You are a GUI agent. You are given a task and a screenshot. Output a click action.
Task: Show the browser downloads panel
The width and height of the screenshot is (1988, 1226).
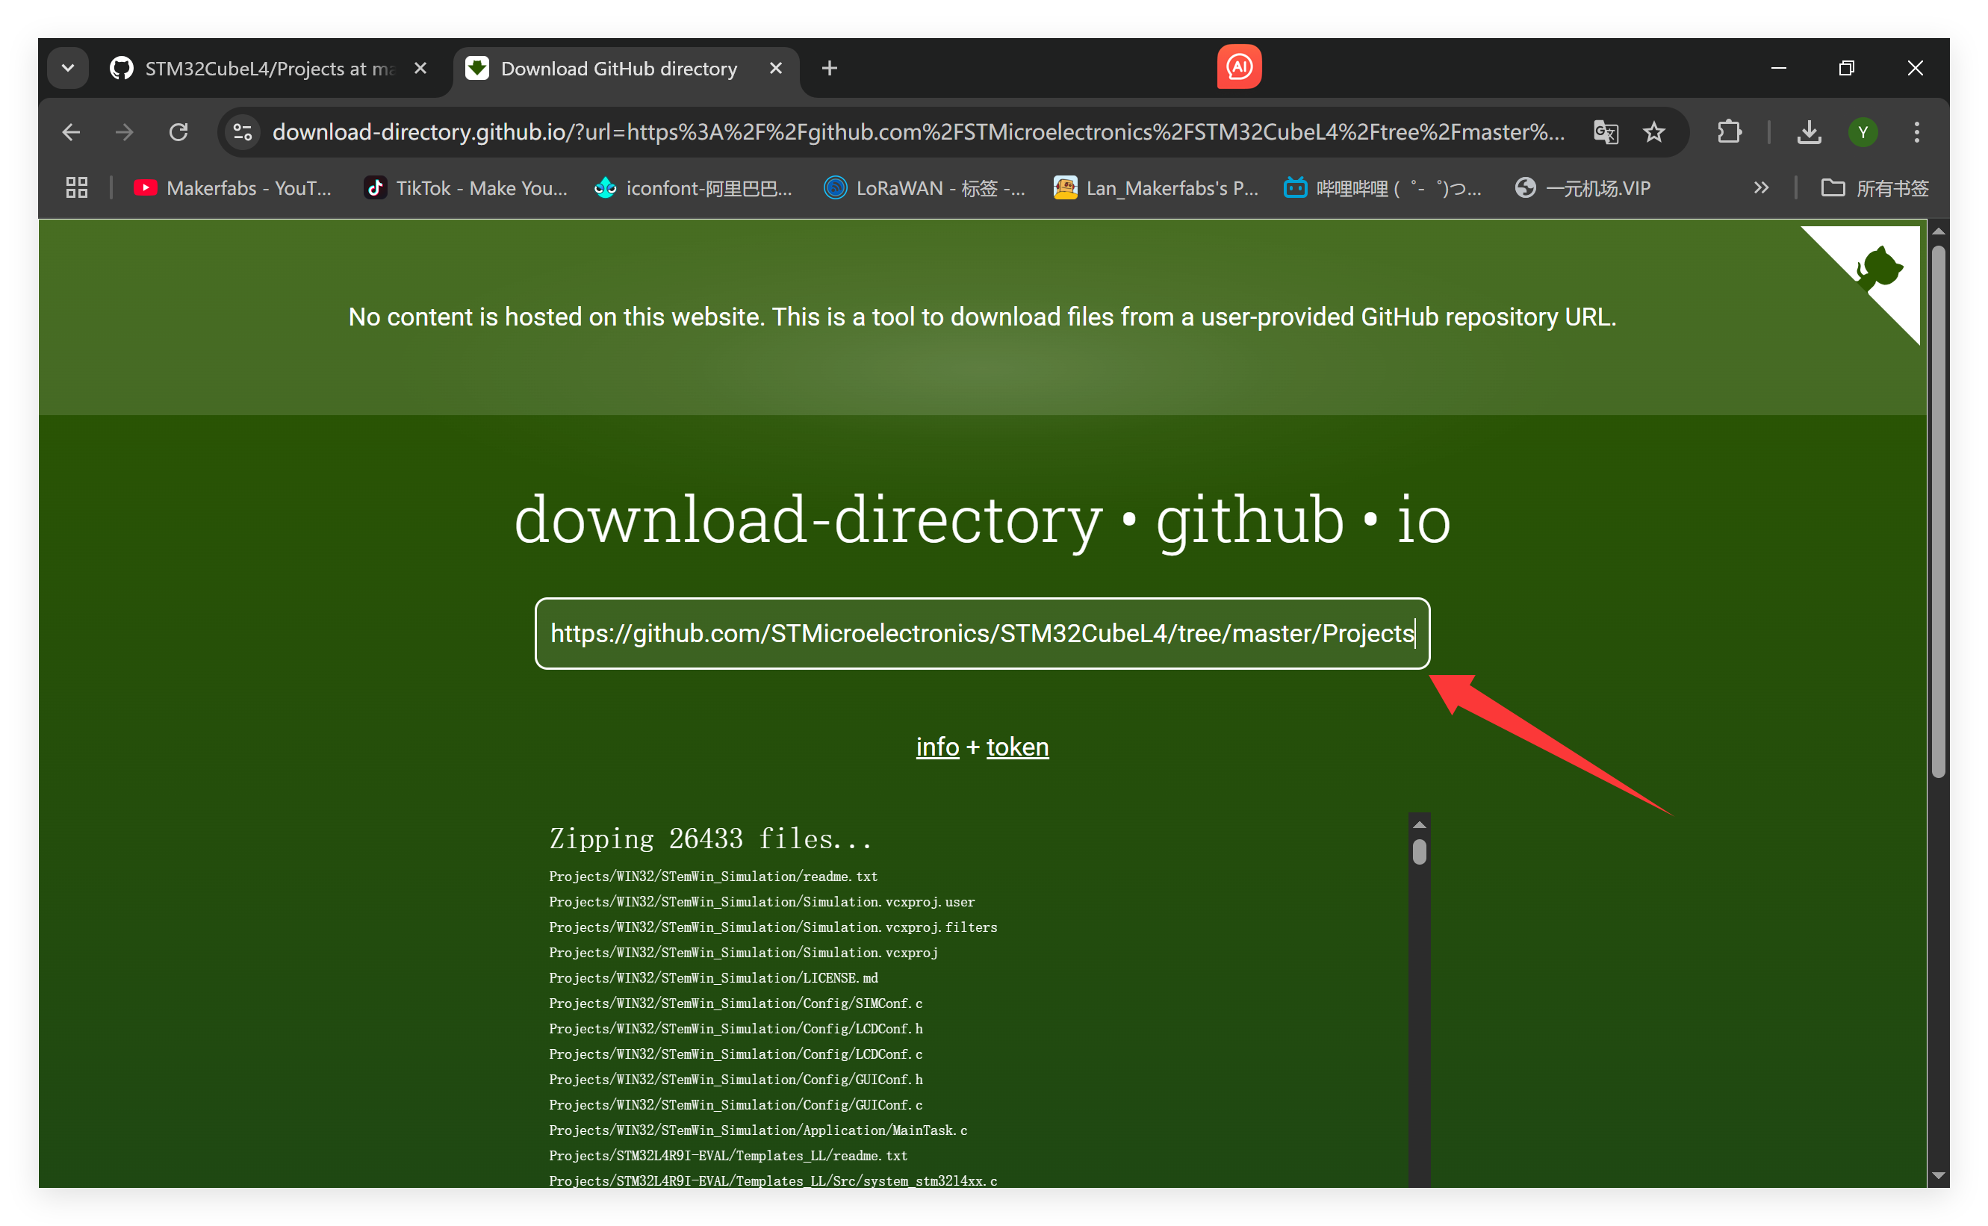pos(1809,132)
